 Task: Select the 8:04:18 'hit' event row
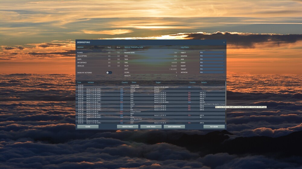(x=151, y=108)
